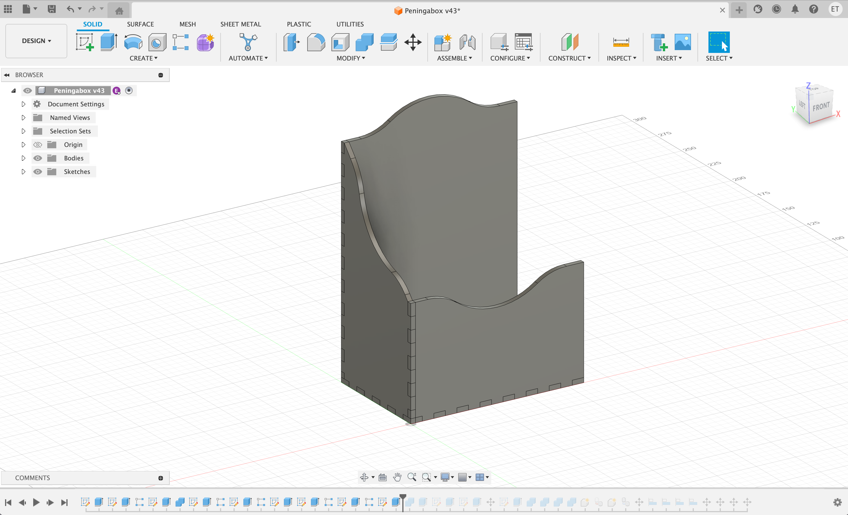Image resolution: width=848 pixels, height=515 pixels.
Task: Click the Joint tool icon
Action: (x=467, y=42)
